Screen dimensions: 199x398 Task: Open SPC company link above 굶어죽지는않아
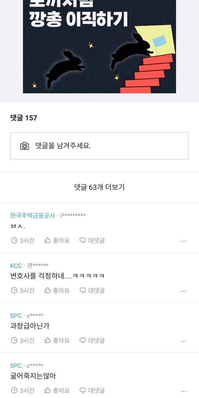pyautogui.click(x=16, y=366)
